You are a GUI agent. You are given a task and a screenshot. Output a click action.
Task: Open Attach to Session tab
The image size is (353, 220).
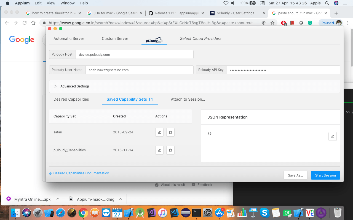pyautogui.click(x=188, y=99)
